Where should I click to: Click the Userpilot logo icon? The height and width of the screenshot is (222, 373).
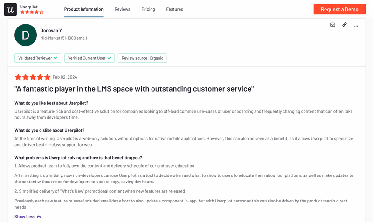tap(10, 9)
